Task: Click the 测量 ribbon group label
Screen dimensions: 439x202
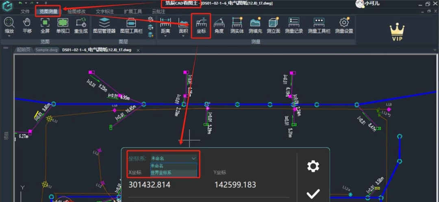Action: [x=256, y=42]
